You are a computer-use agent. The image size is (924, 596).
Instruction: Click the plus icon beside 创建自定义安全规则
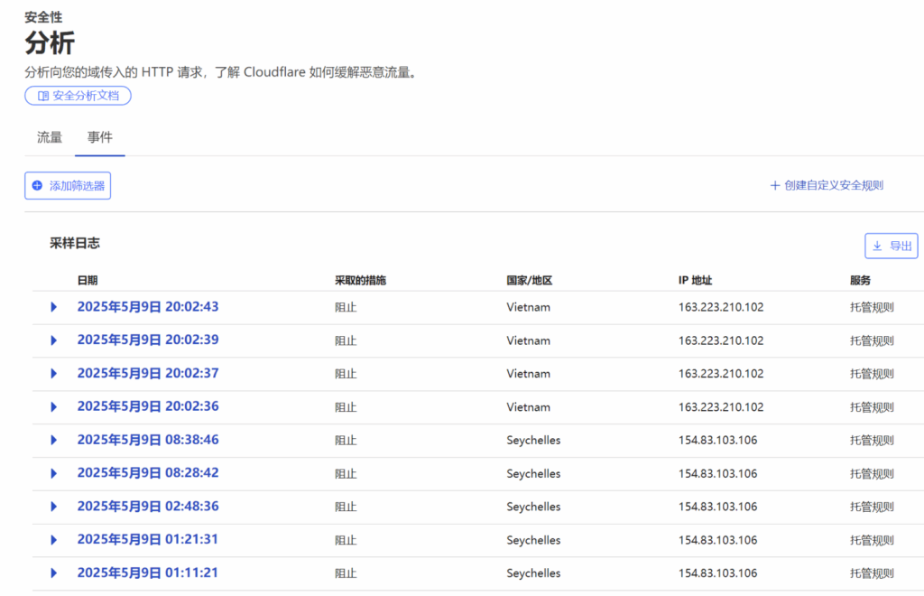click(x=774, y=184)
